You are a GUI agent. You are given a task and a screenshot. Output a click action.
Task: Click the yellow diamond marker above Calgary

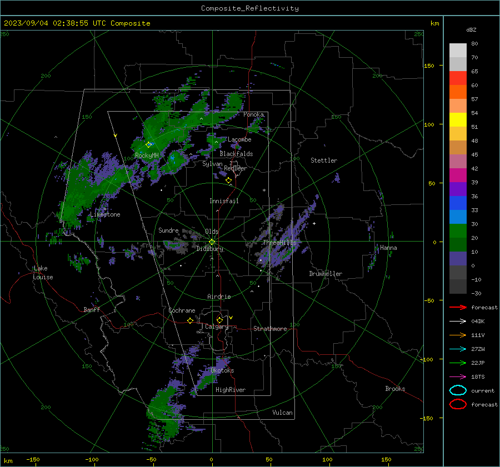tap(219, 320)
